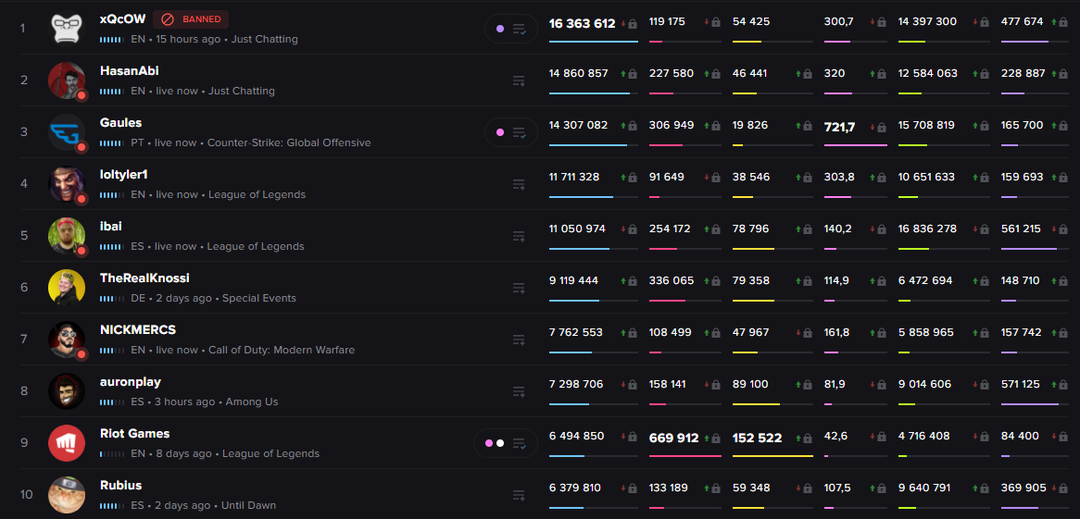The height and width of the screenshot is (519, 1080).
Task: Click the value 477 674 for xQcOW
Action: click(x=1023, y=22)
